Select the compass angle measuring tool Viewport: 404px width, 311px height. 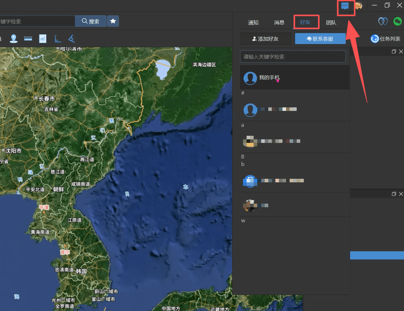[x=71, y=39]
